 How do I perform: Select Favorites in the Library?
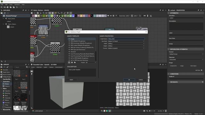coord(5,70)
